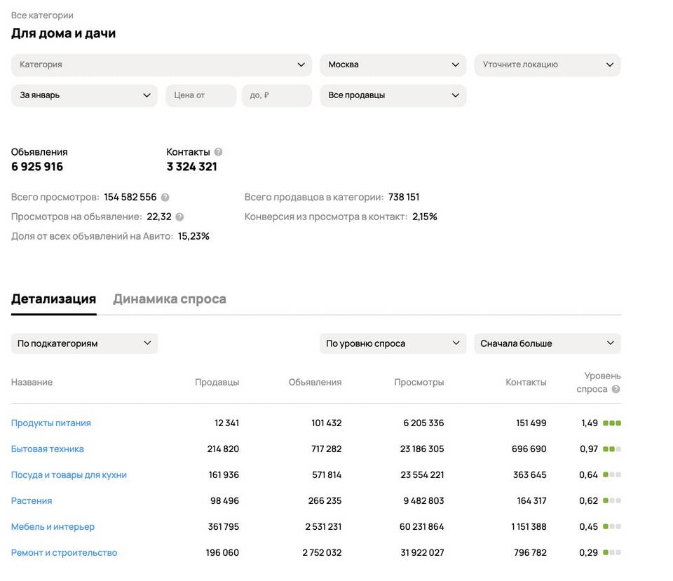Click the Все категории breadcrumb

pos(42,15)
